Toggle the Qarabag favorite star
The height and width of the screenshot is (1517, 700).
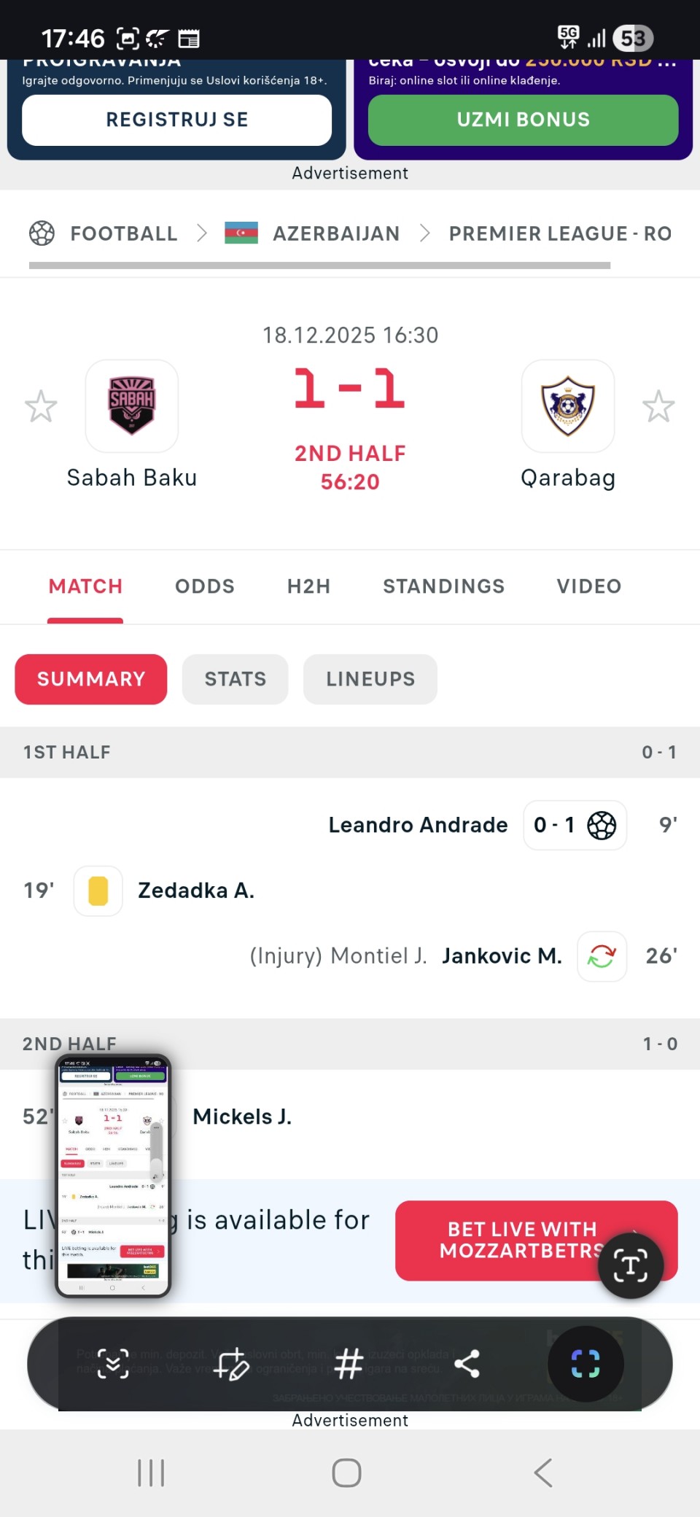pyautogui.click(x=658, y=406)
